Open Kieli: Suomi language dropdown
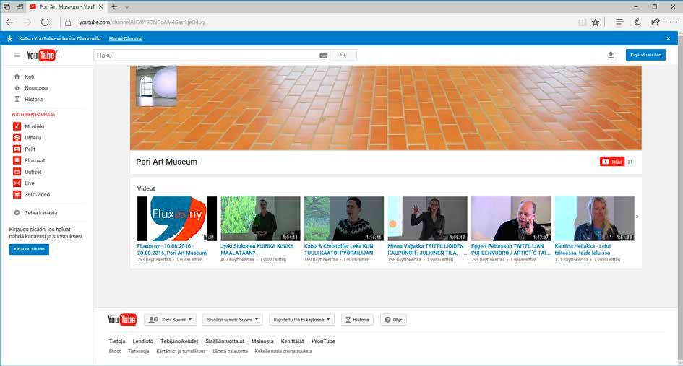 pos(170,319)
